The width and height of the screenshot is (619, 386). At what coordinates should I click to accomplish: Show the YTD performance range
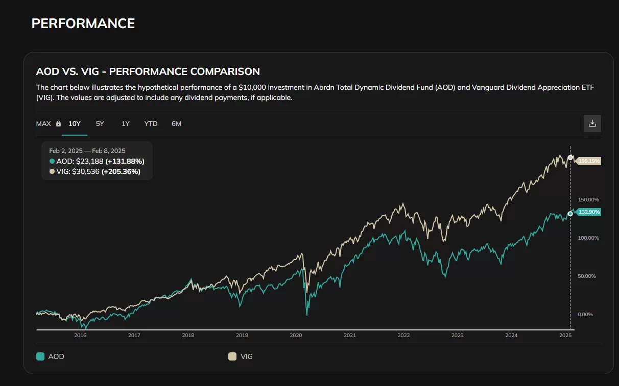pyautogui.click(x=151, y=124)
